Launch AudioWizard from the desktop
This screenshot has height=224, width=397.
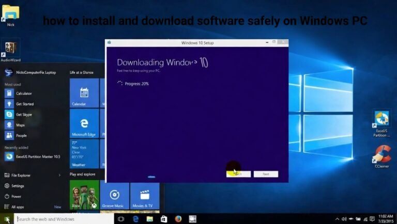[10, 50]
